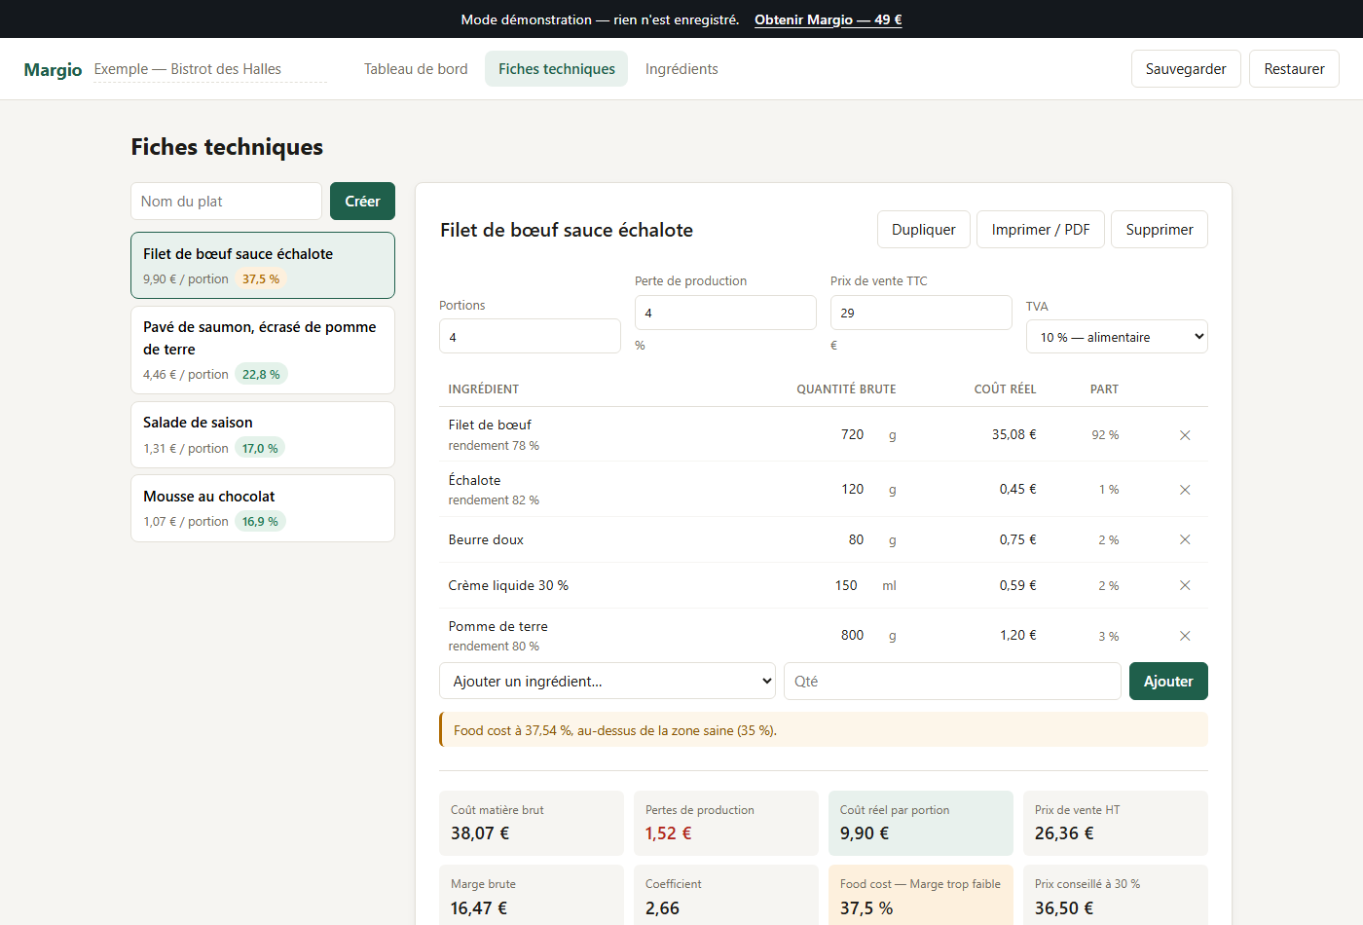Edit the restaurant name Exemple — Bistrot des Halles
1363x925 pixels.
[x=210, y=69]
